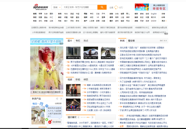186x129 pixels.
Task: Click photo icon beside 16岁德国女生 headline
Action: click(68, 66)
